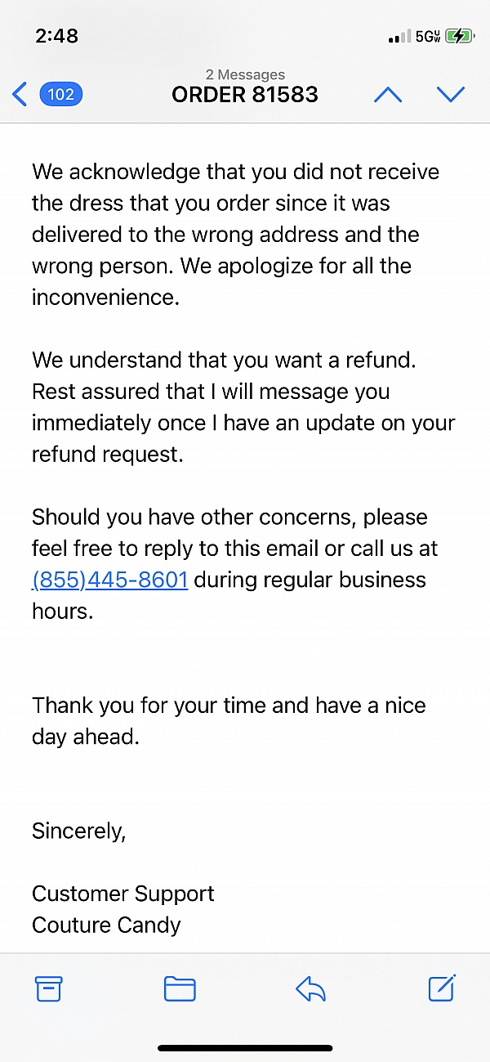
Task: Tap the cellular signal bars
Action: [x=400, y=37]
